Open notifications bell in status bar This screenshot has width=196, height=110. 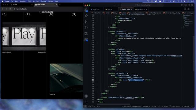[192, 106]
